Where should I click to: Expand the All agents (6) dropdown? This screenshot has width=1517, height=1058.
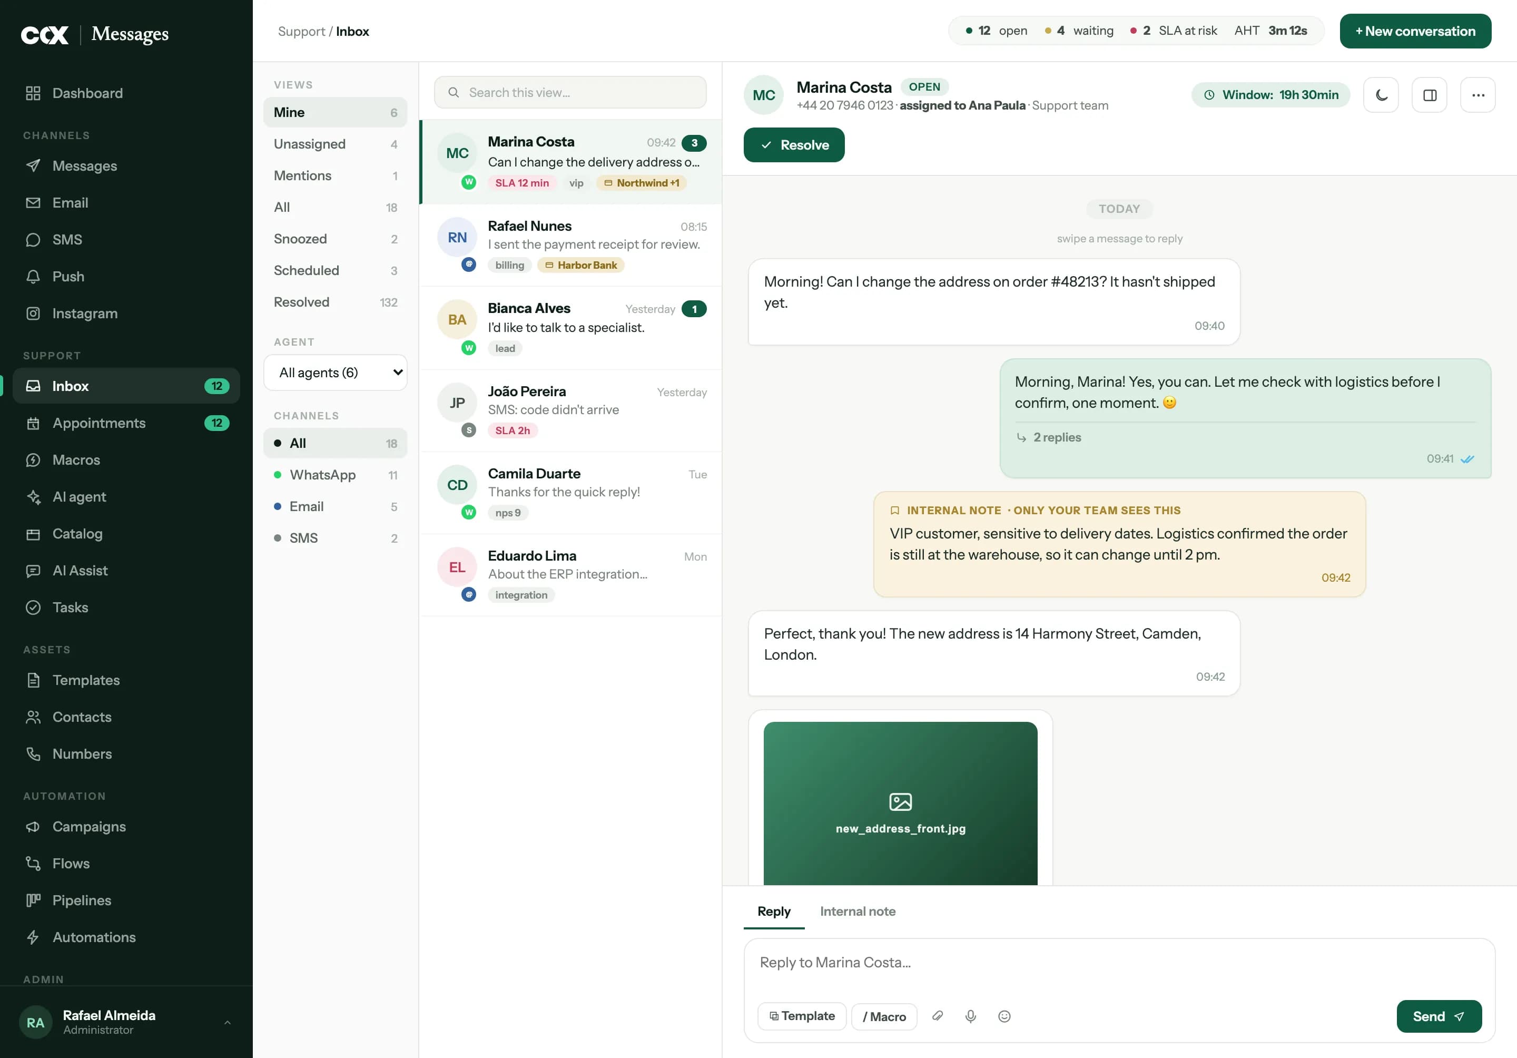(335, 373)
